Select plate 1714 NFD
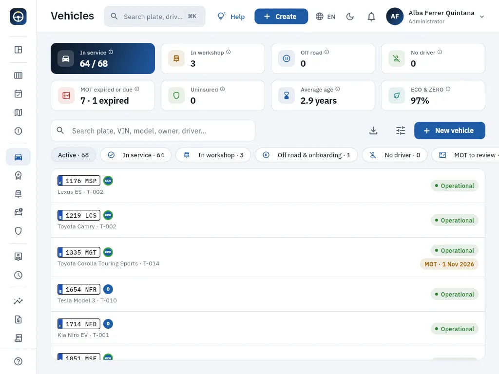499x374 pixels. pyautogui.click(x=79, y=324)
